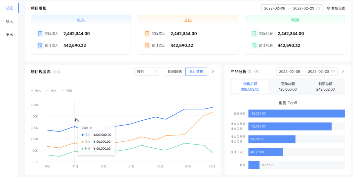Click the 预计支出 orange icon
This screenshot has width=353, height=177.
point(147,45)
